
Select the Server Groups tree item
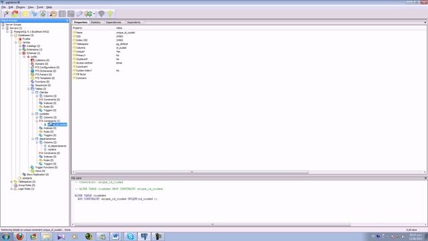[13, 25]
